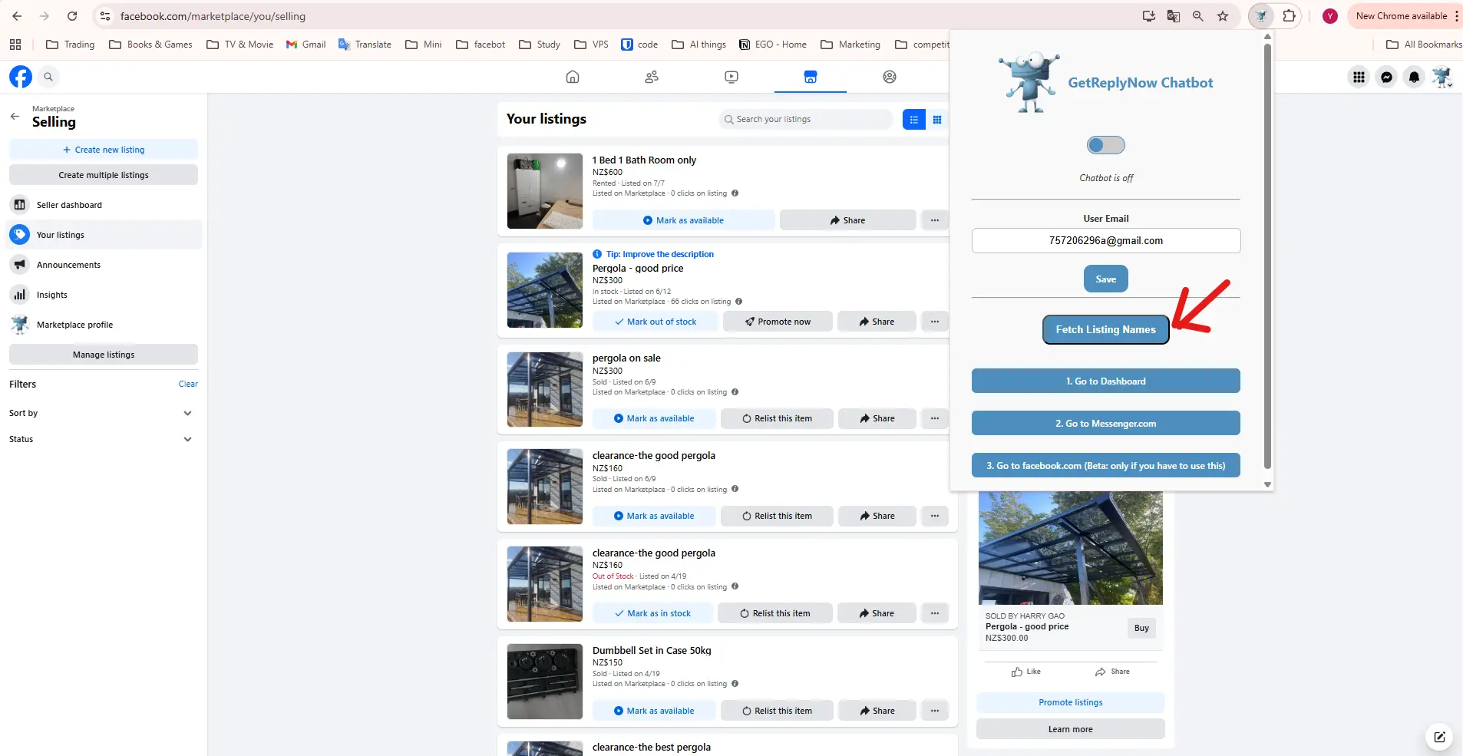The image size is (1463, 756).
Task: Open the Books & Games bookmarks folder
Action: tap(150, 44)
